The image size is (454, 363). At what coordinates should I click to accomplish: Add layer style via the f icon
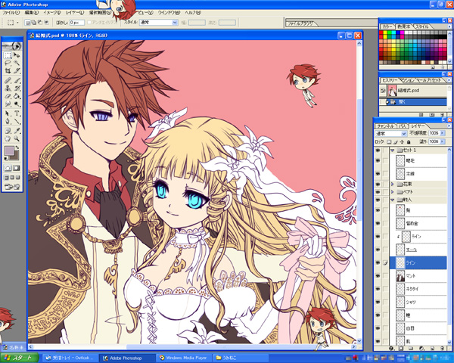[391, 348]
